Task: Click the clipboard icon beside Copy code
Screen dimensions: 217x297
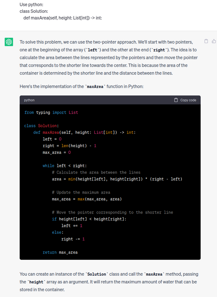Action: point(176,100)
